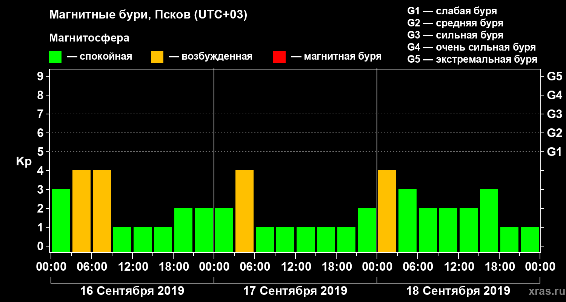Image resolution: width=566 pixels, height=302 pixels.
Task: Click the '16 Сентября 2019' date label
Action: pos(132,291)
